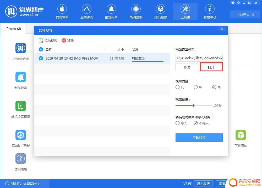
Task: Click the 立即转换 convert now button
Action: [199, 138]
